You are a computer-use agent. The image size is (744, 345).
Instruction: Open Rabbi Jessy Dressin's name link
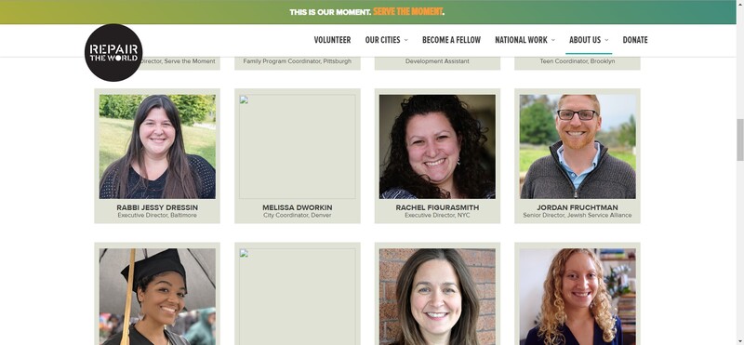[x=157, y=207]
